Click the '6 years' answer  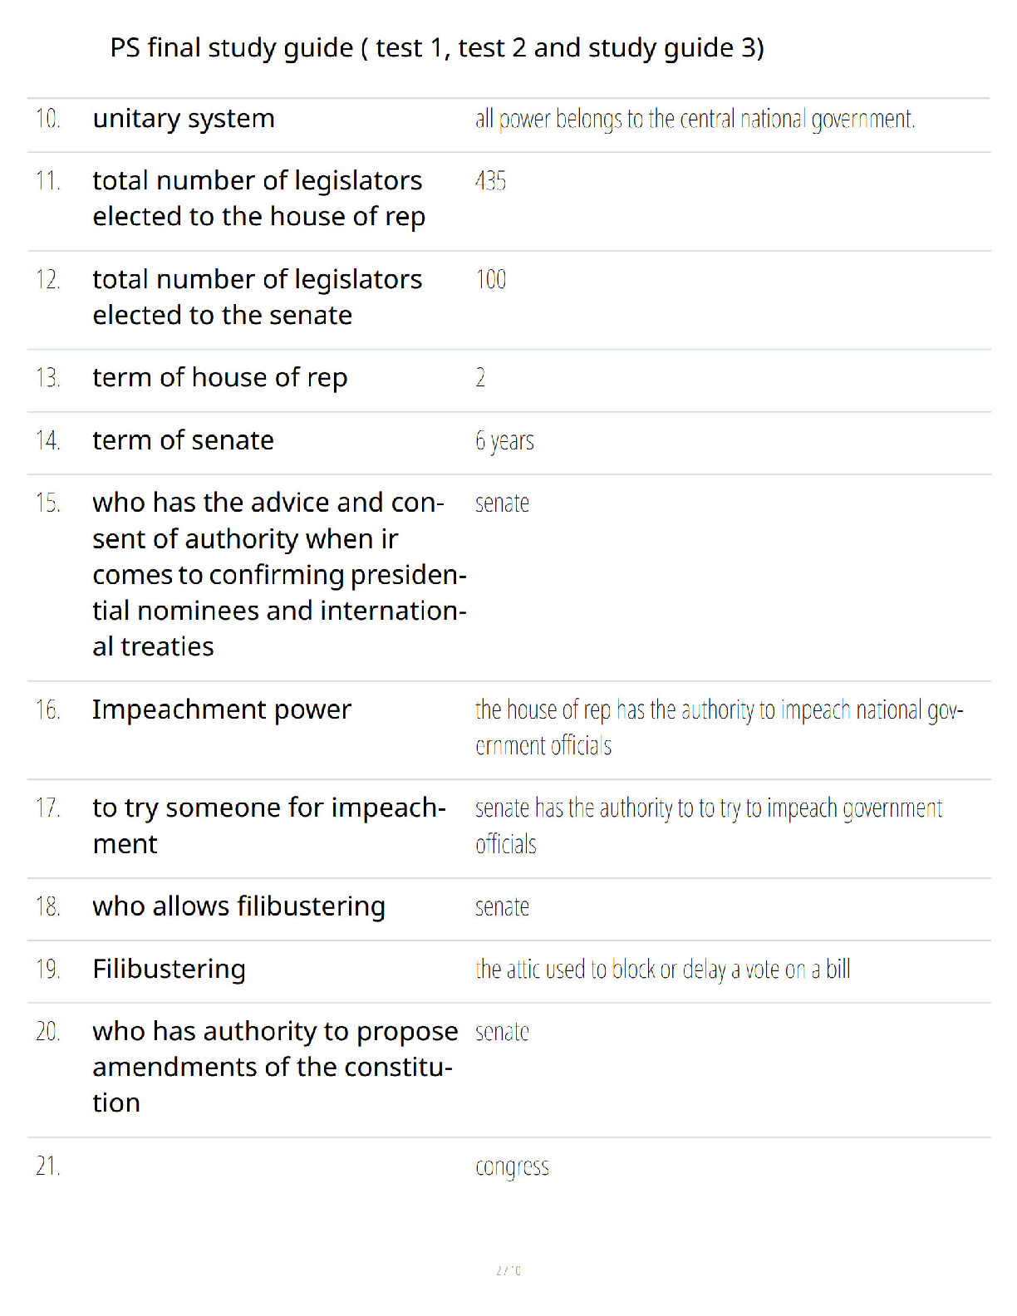(x=504, y=441)
